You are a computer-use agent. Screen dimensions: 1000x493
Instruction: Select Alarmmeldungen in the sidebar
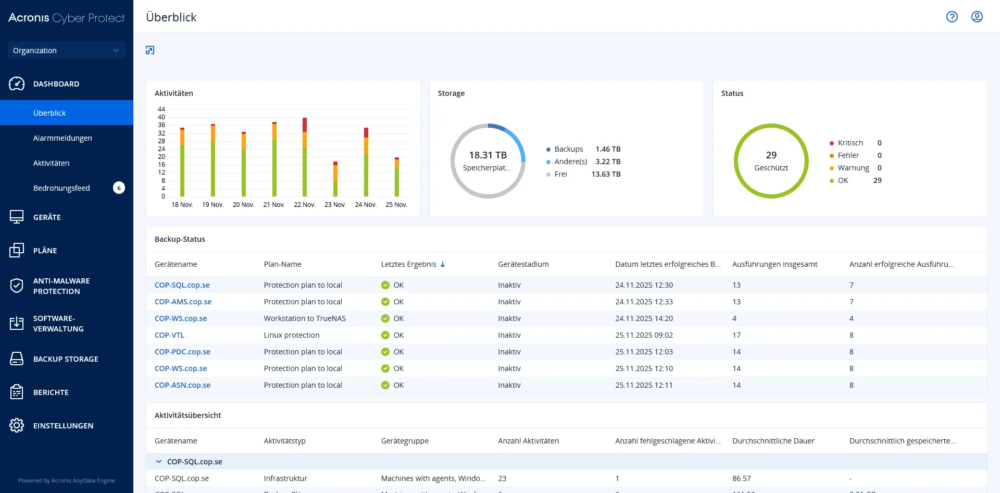[63, 138]
